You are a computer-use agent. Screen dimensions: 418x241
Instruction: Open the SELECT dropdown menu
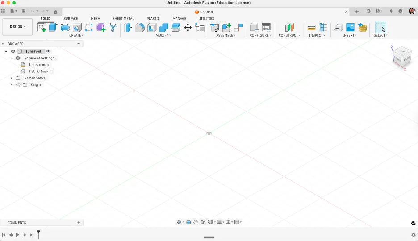click(380, 35)
